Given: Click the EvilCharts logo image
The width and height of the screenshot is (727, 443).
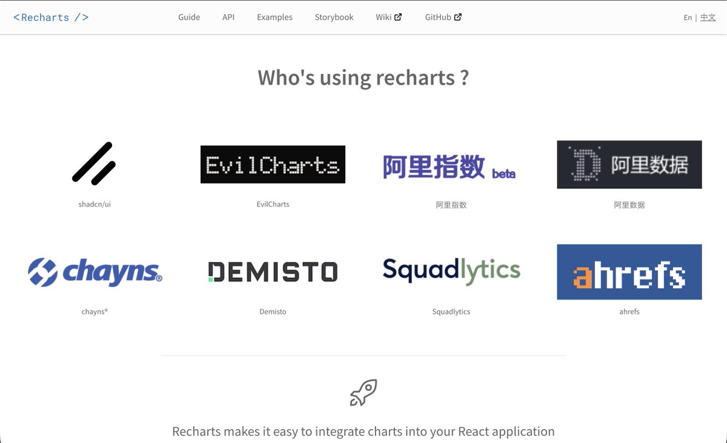Looking at the screenshot, I should pyautogui.click(x=273, y=165).
